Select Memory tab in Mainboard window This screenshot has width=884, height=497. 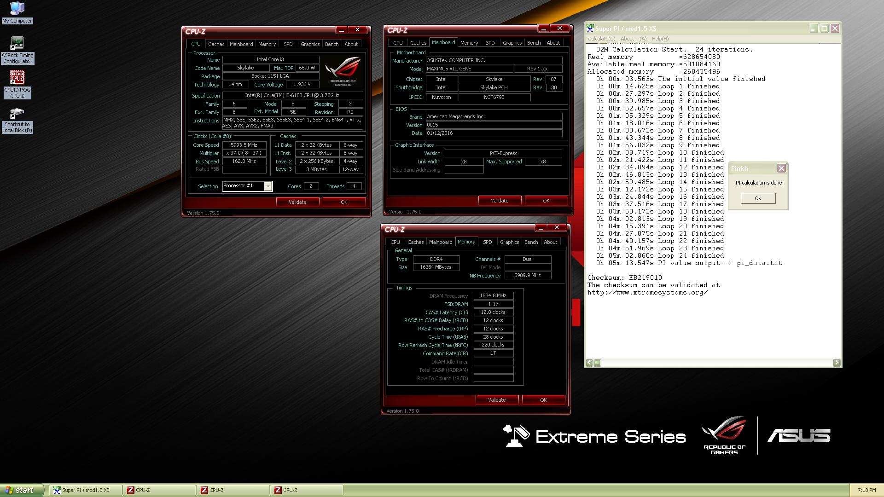(x=469, y=43)
